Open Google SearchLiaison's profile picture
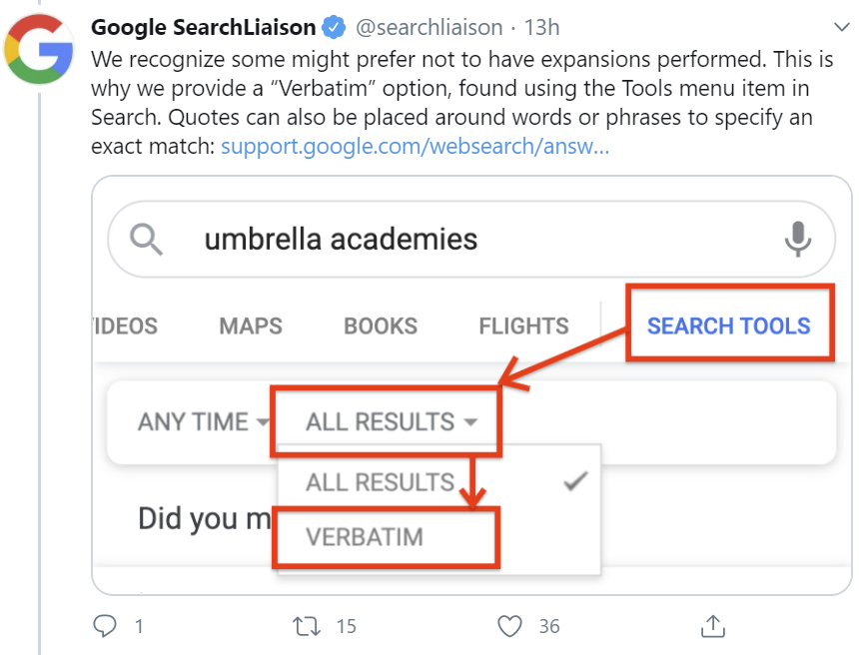Viewport: 859px width, 655px height. [39, 45]
